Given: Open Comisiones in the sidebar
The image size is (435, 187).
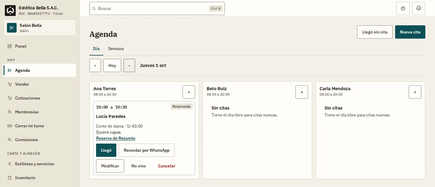Looking at the screenshot, I should 40,140.
